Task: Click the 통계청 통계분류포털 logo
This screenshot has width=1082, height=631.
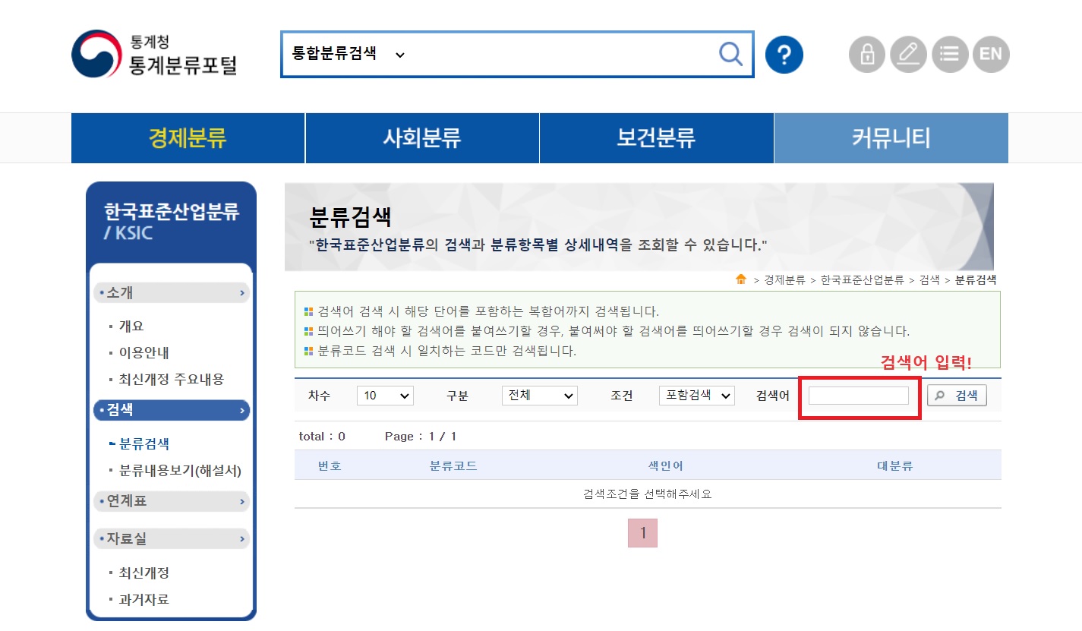Action: coord(155,54)
